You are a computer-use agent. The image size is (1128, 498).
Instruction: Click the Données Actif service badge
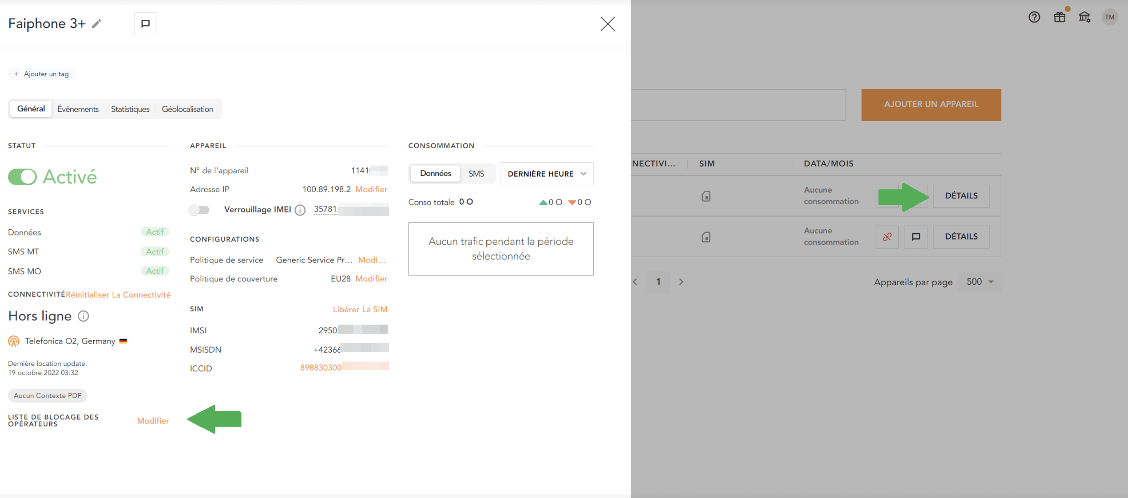(155, 232)
